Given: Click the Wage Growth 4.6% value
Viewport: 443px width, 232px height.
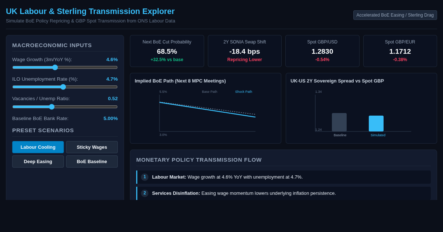Looking at the screenshot, I should coord(112,59).
